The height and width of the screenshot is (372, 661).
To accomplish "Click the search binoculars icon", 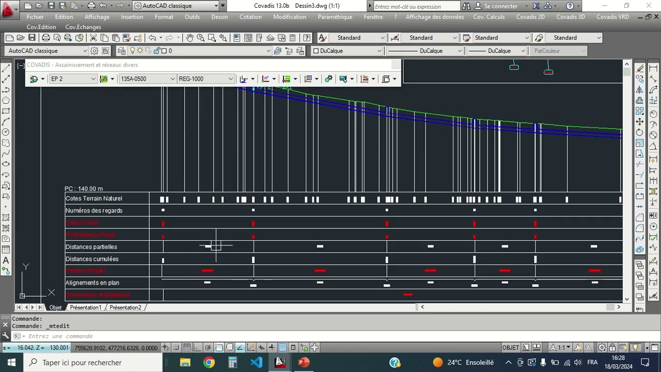I will pyautogui.click(x=466, y=6).
